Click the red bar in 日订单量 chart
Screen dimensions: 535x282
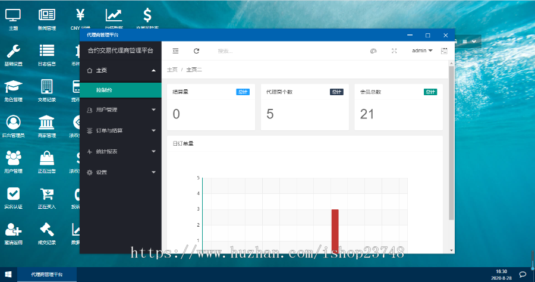335,231
